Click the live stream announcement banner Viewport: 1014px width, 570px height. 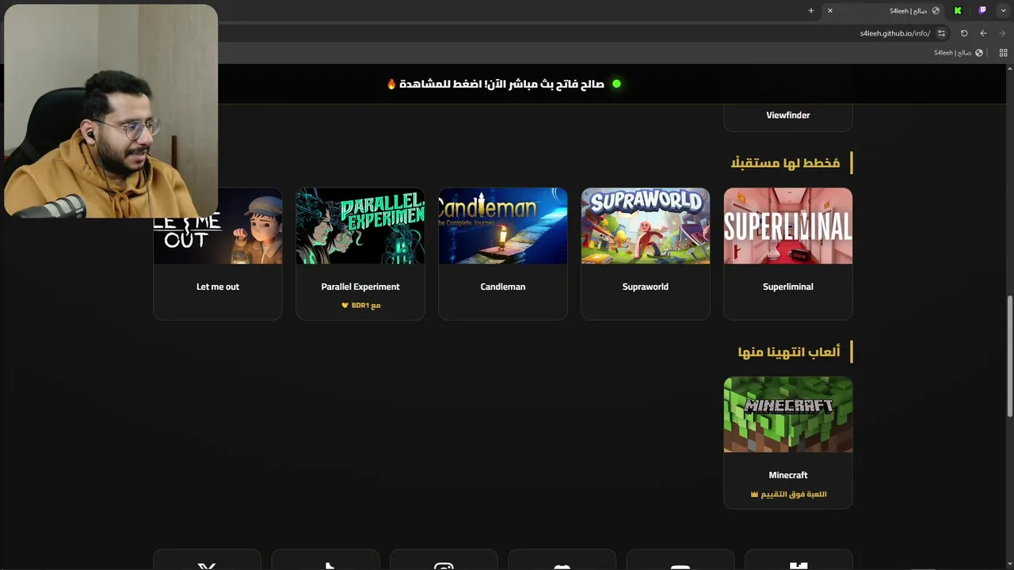click(504, 84)
